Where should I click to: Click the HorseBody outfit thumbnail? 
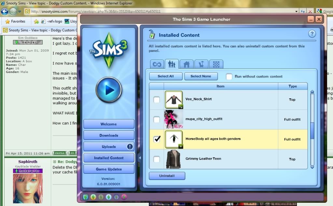coord(174,139)
